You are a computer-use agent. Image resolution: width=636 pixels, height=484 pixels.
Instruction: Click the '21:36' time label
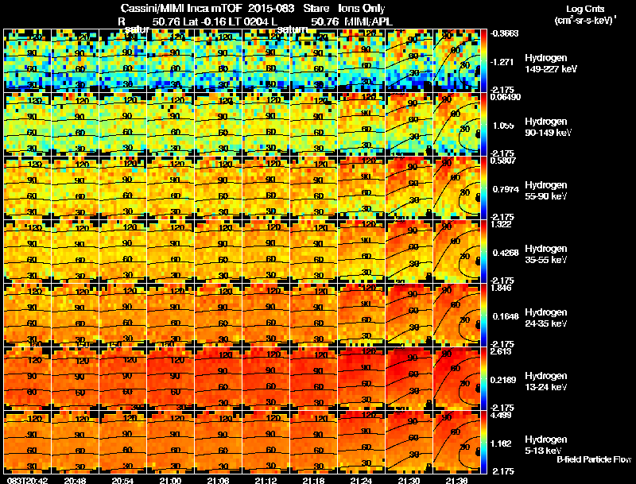tap(456, 480)
